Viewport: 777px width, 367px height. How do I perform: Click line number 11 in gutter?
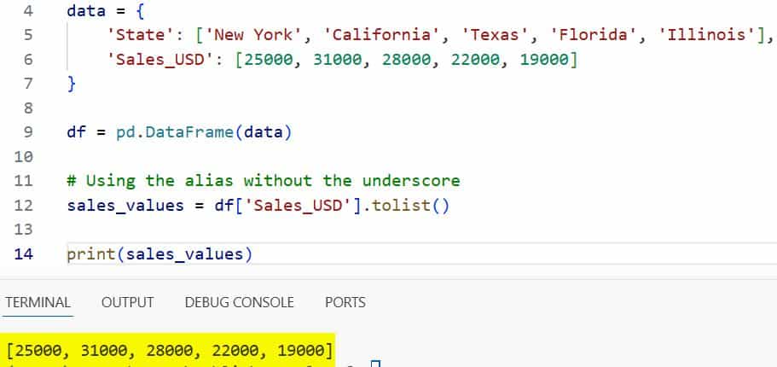pos(23,181)
